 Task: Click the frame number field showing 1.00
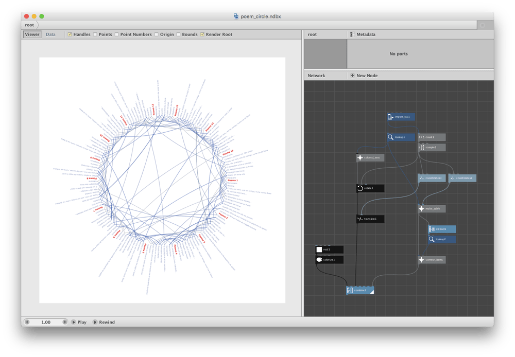tap(46, 322)
